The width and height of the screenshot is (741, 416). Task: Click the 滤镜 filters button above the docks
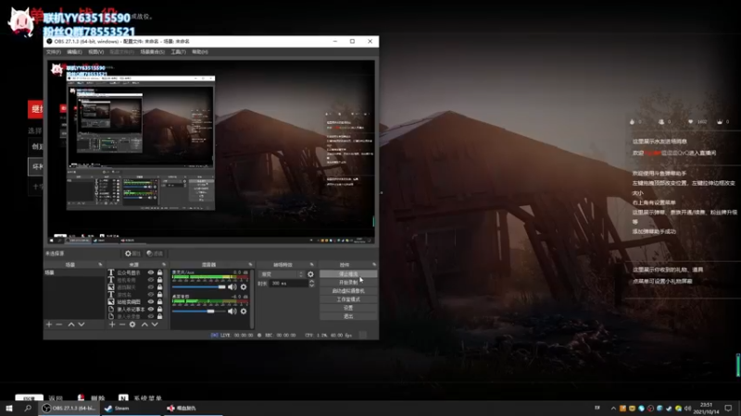pos(155,253)
